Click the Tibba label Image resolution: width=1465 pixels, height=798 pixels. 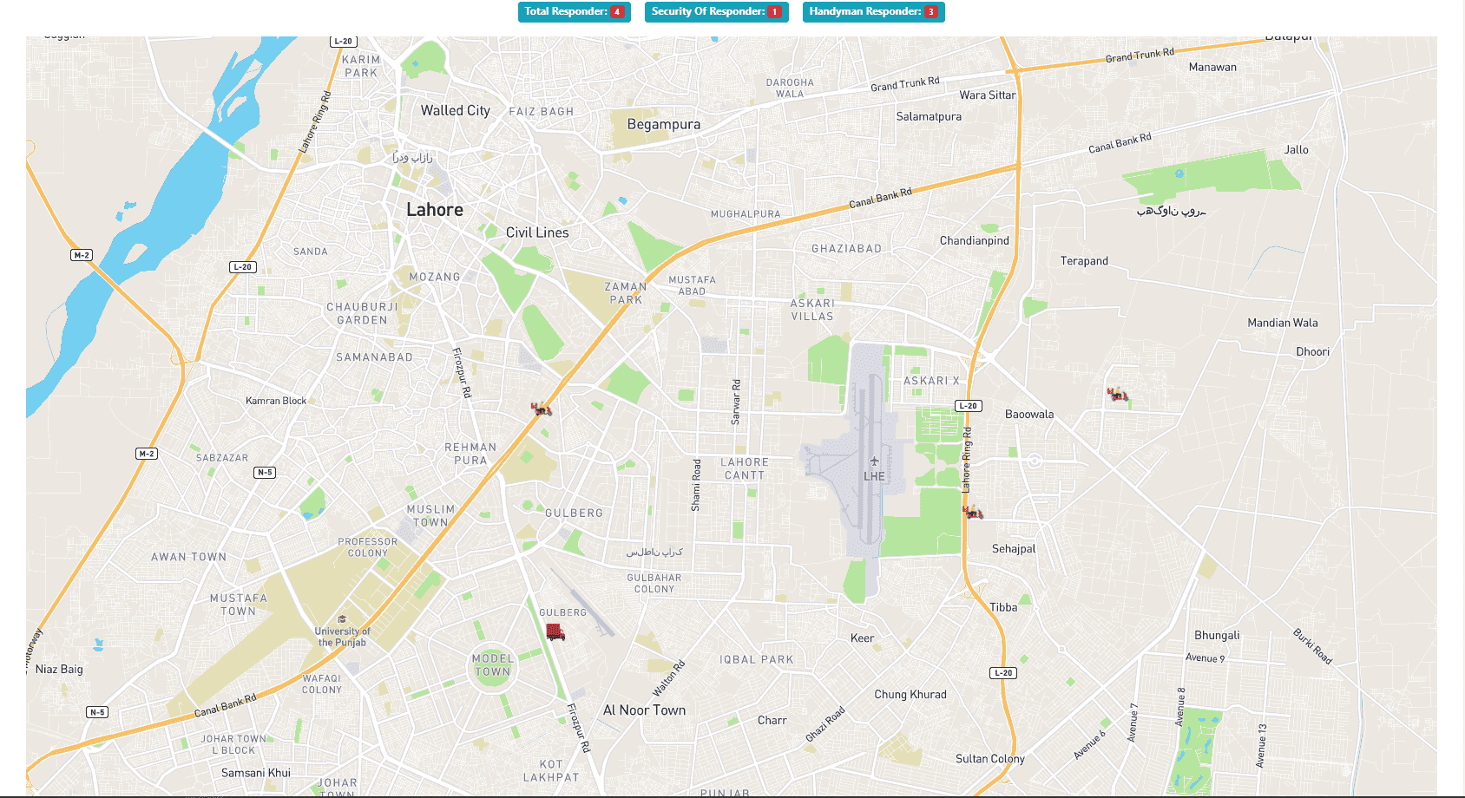(1003, 607)
